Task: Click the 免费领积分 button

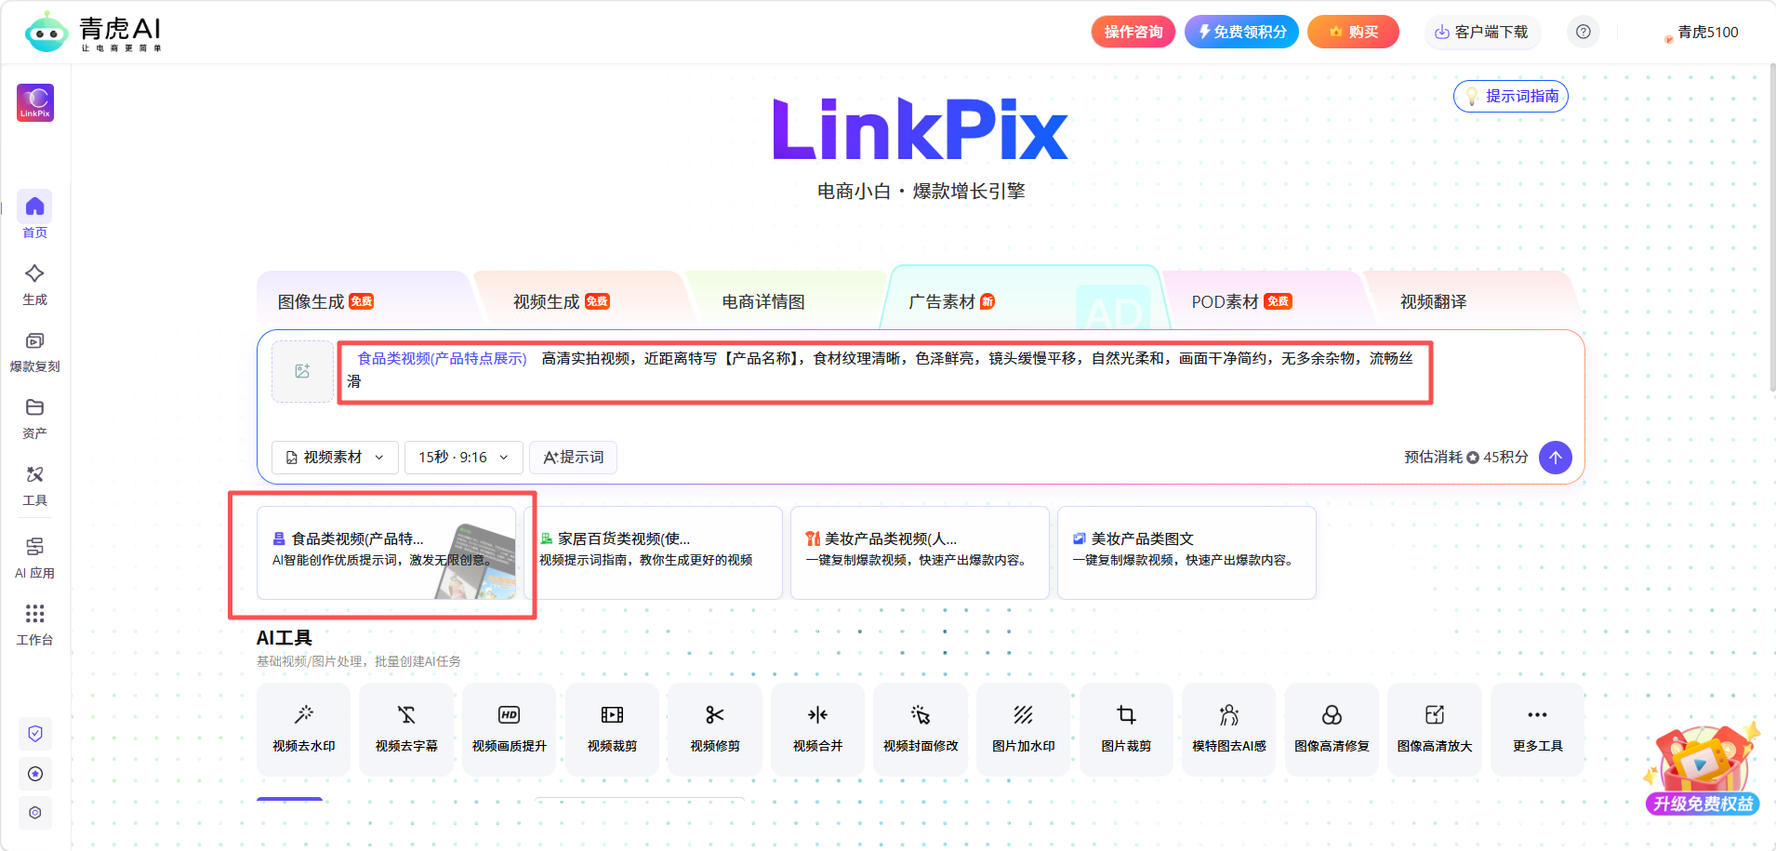Action: 1241,32
